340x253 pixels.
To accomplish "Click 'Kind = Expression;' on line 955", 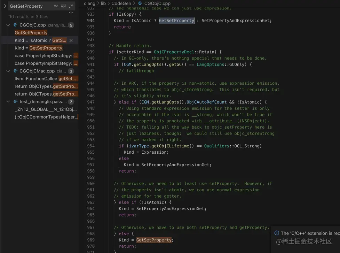I will tap(146, 152).
